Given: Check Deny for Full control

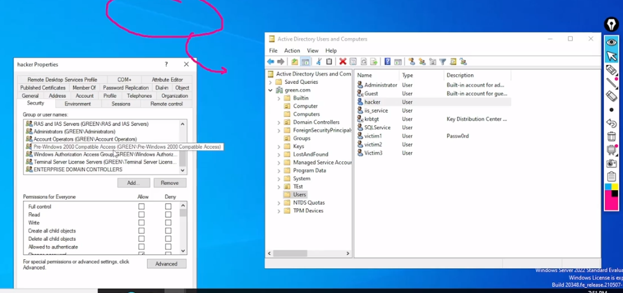Looking at the screenshot, I should coord(169,207).
